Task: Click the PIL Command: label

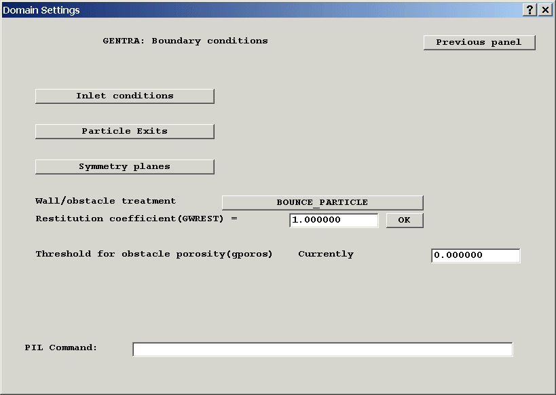Action: 61,347
